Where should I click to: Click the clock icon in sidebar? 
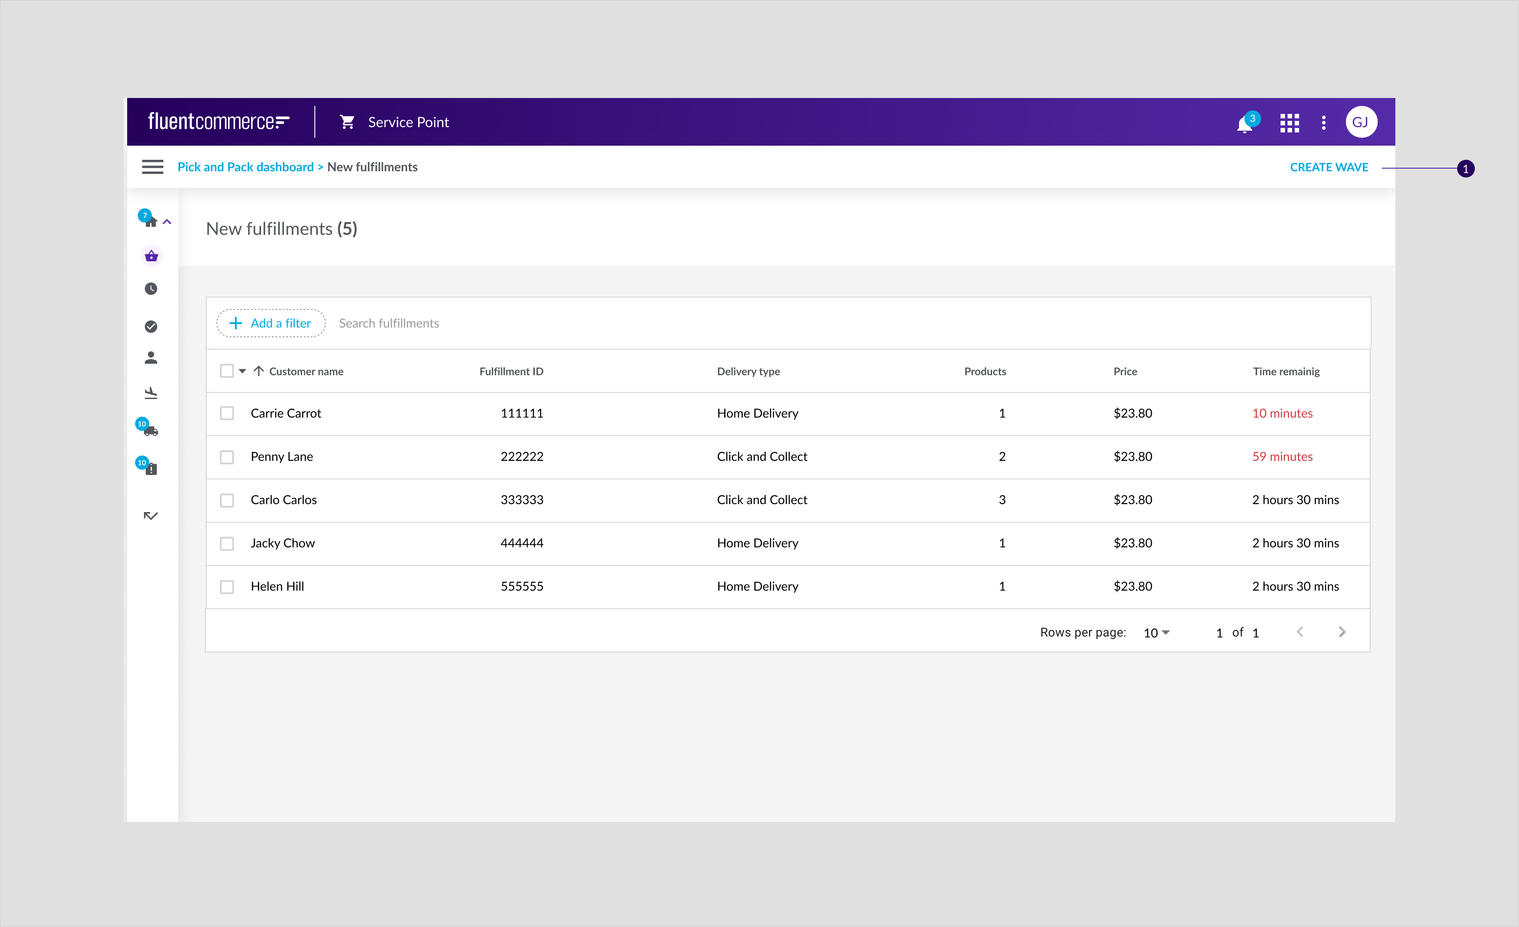pos(151,288)
